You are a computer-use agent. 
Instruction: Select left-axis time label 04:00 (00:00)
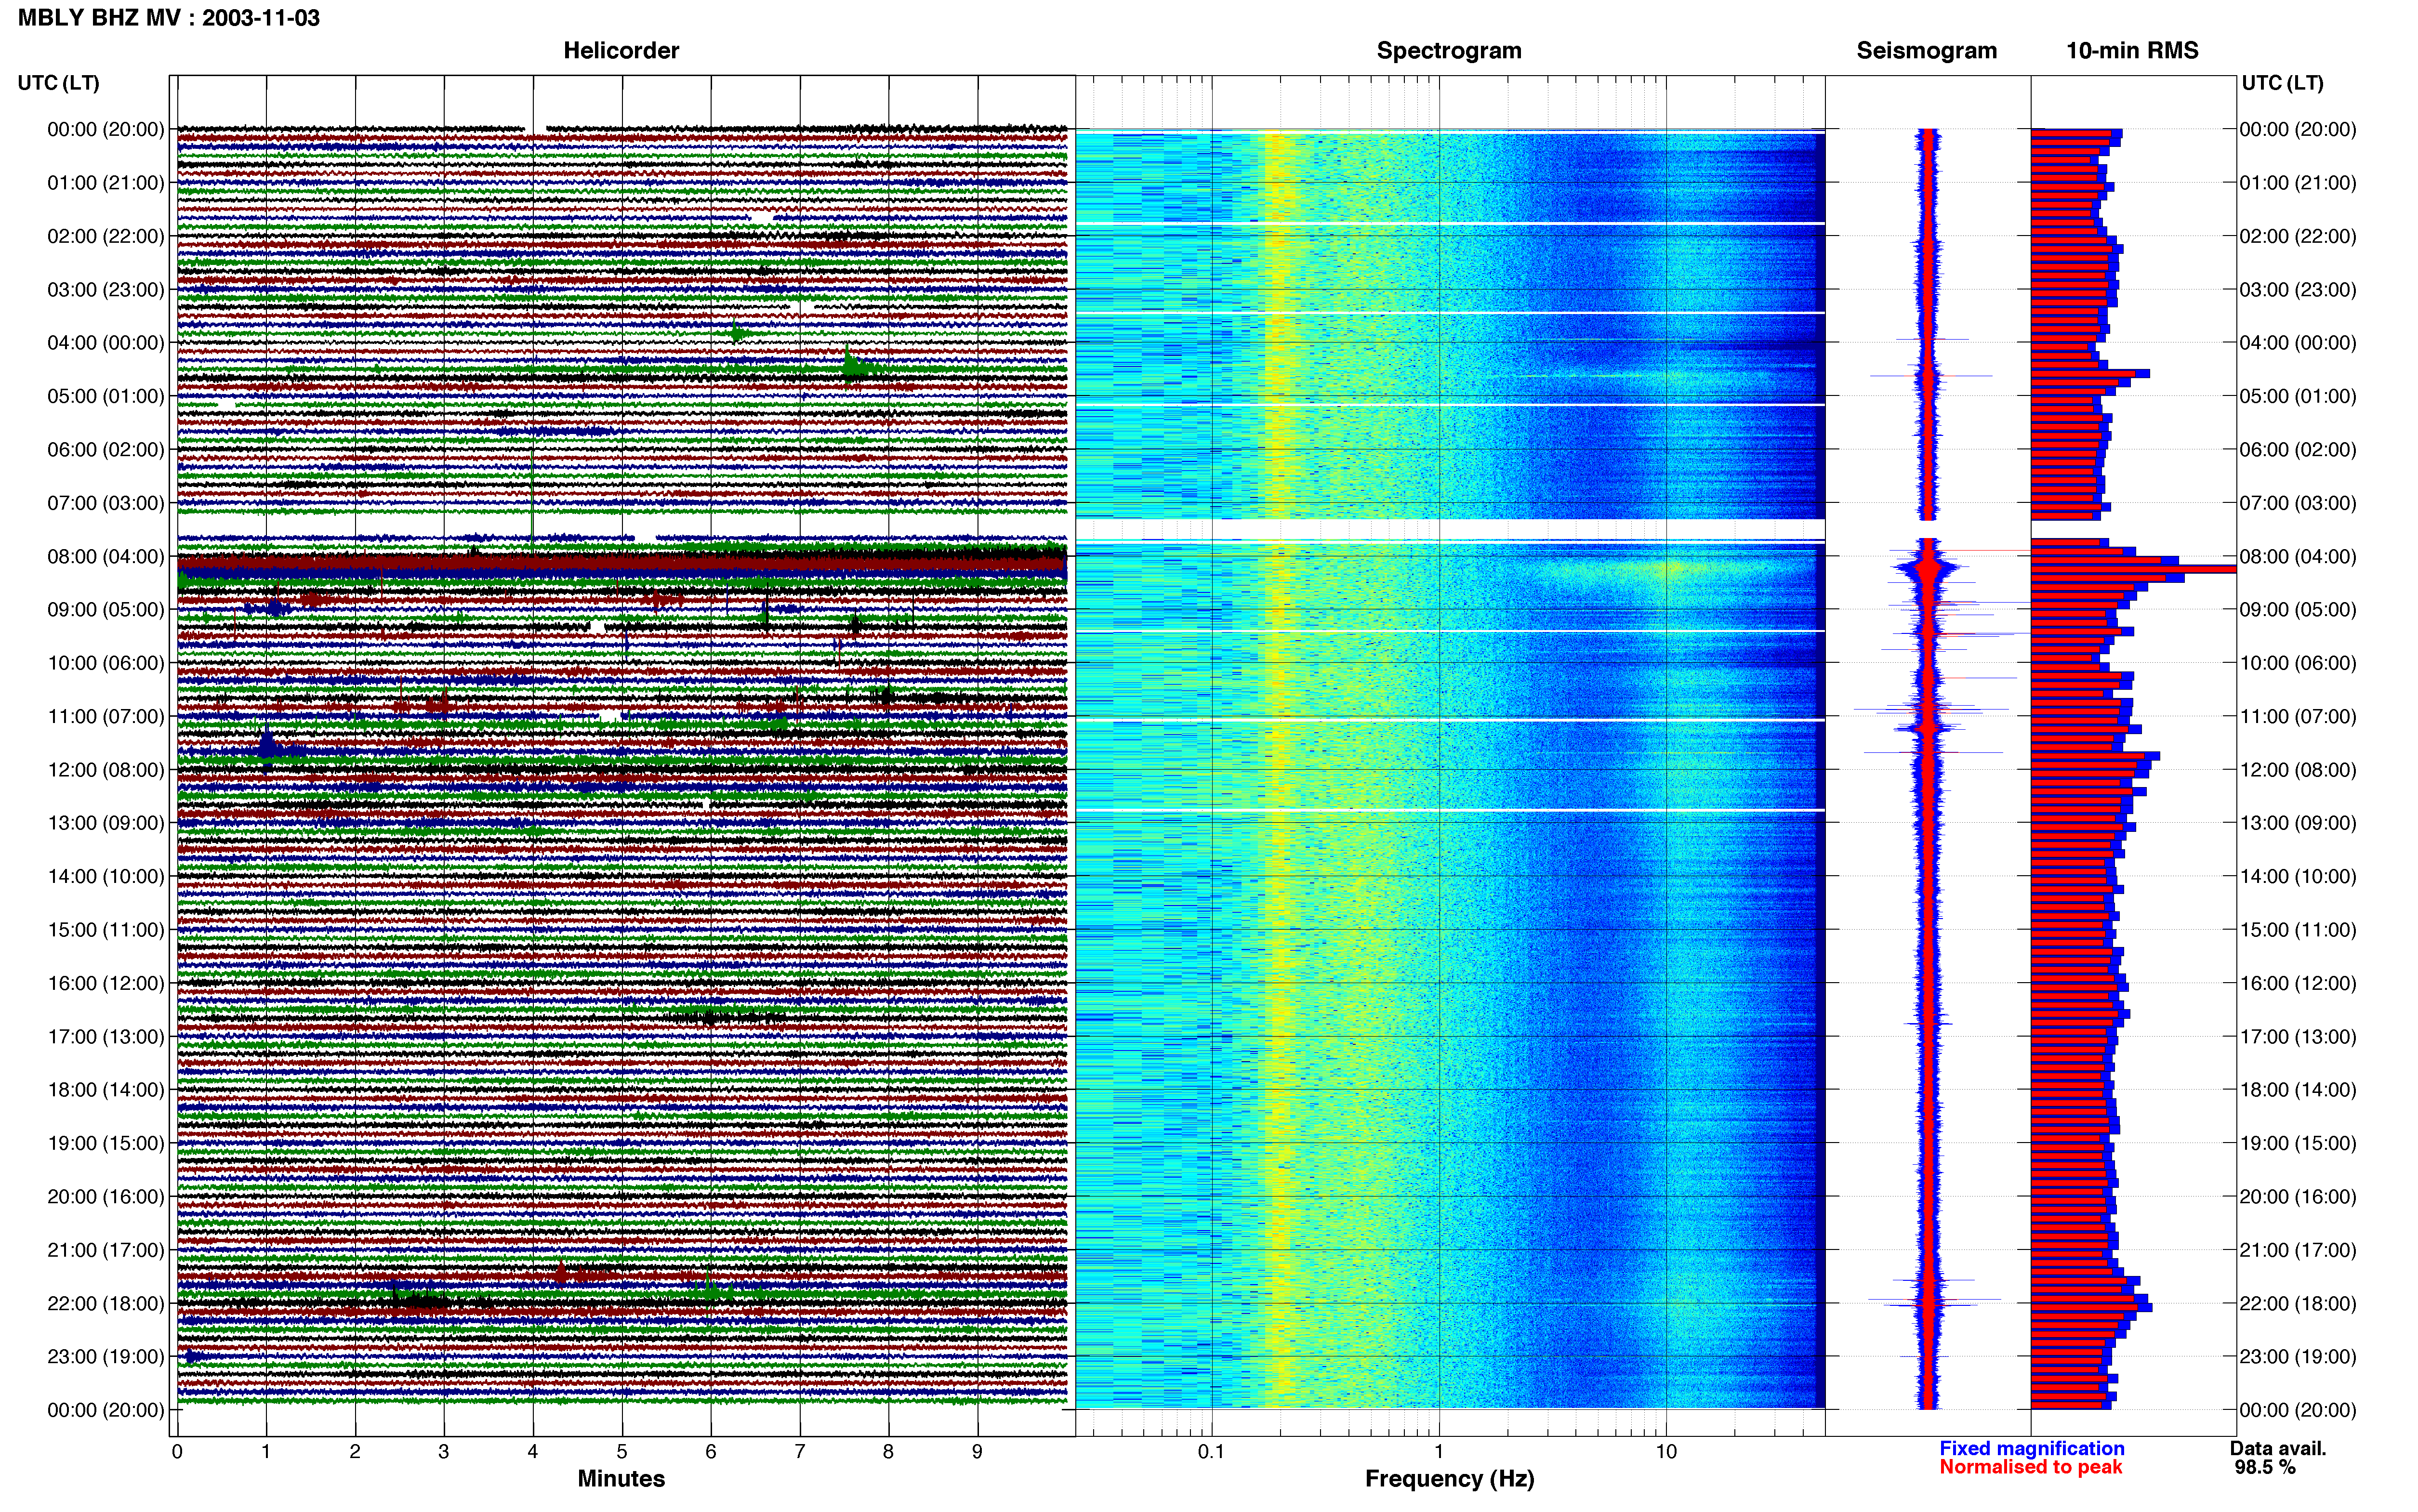pos(106,343)
